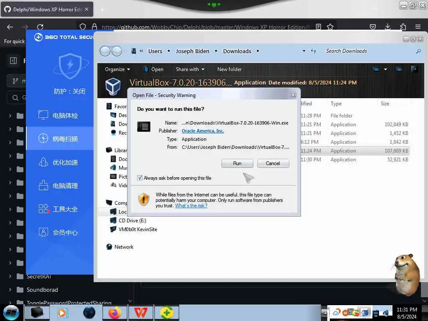Select Network in the navigation pane

(x=124, y=247)
